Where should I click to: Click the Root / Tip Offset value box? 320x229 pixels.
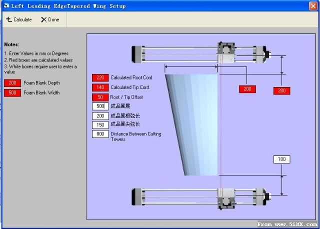pyautogui.click(x=100, y=97)
